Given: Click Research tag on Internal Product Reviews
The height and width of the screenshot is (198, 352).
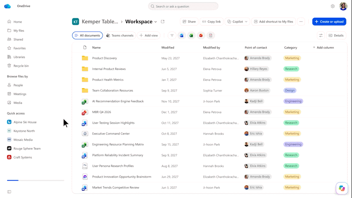Looking at the screenshot, I should (x=291, y=69).
